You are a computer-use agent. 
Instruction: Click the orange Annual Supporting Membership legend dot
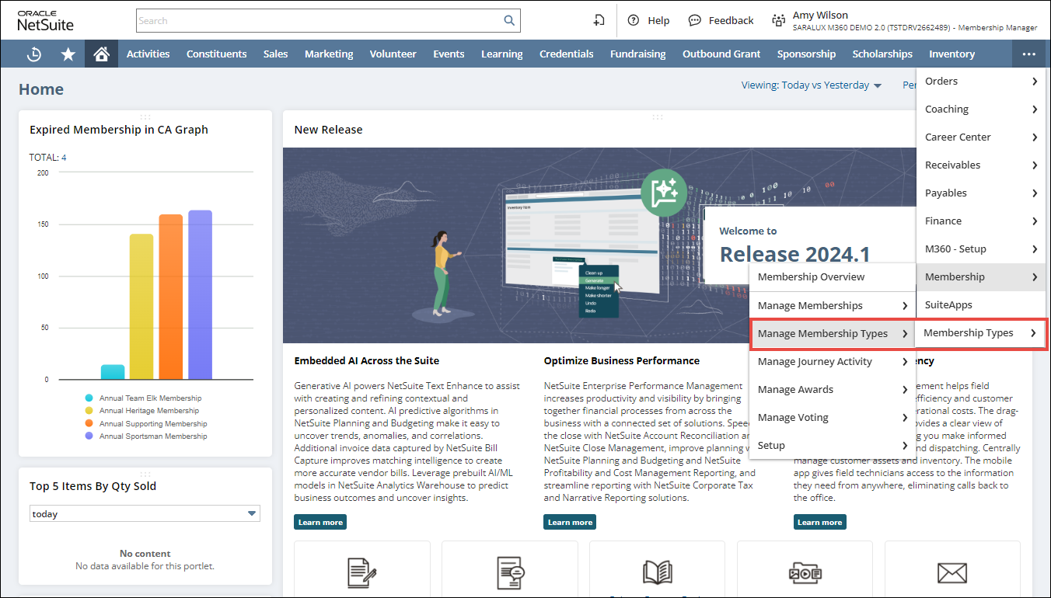click(89, 424)
